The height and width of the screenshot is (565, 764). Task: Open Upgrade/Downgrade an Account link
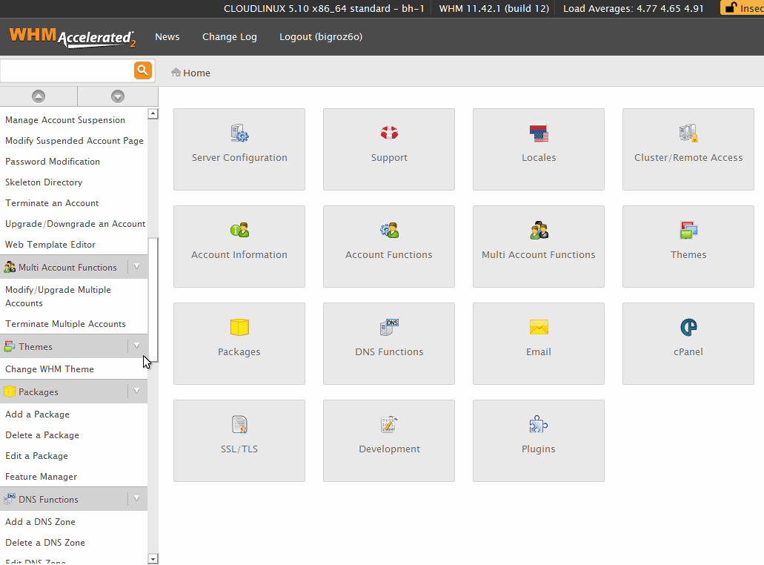tap(75, 224)
